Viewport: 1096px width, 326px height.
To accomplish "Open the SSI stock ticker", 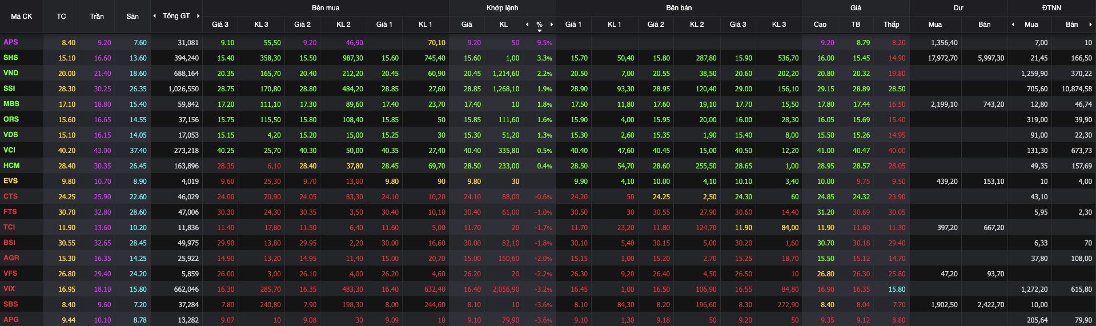I will pyautogui.click(x=9, y=88).
